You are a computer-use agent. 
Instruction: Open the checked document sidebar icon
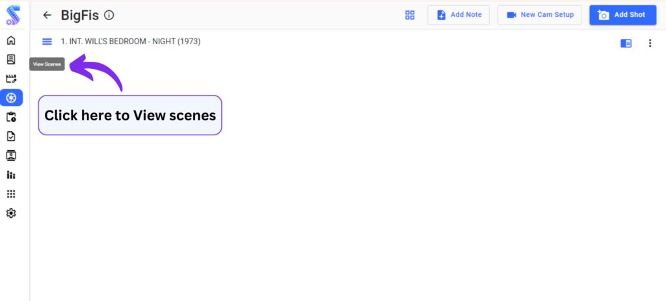click(11, 137)
